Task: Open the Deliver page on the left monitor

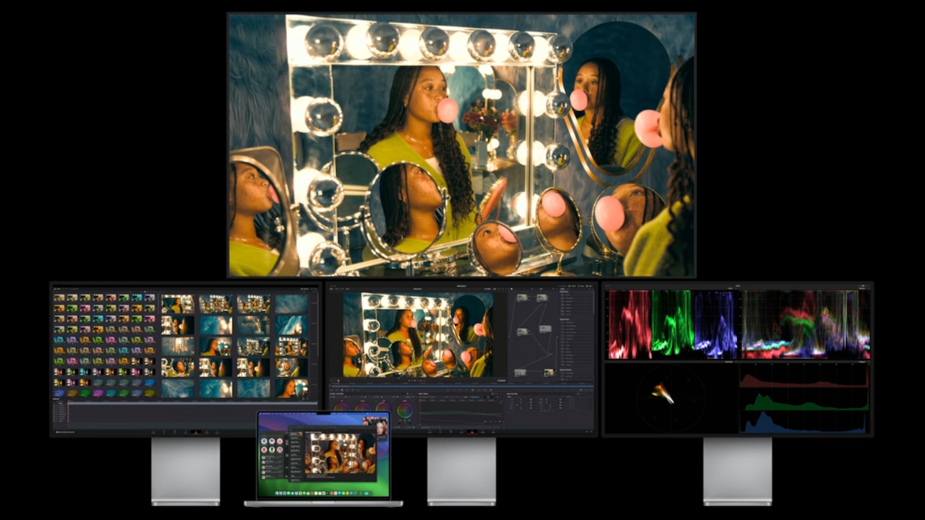Action: coord(218,432)
